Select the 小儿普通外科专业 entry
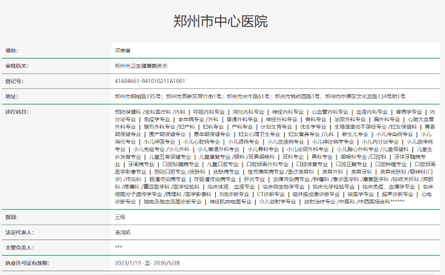Screen dimensions: 445x275 219,150
